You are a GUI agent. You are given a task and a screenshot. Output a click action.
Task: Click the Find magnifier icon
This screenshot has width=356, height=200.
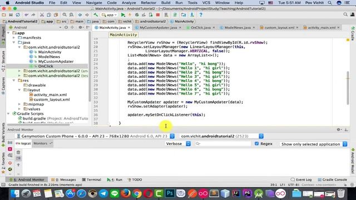point(65,15)
